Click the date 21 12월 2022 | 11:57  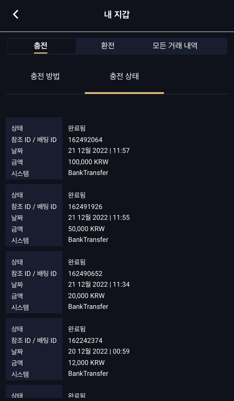pyautogui.click(x=99, y=151)
